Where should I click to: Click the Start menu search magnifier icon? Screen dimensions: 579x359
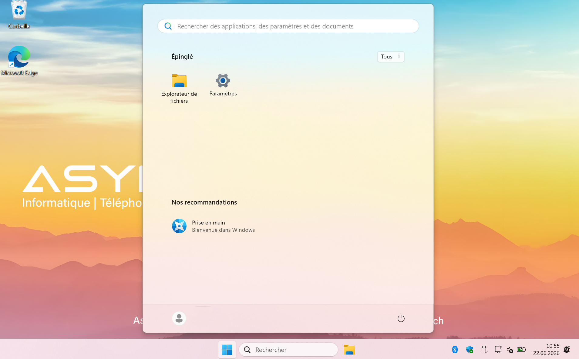pyautogui.click(x=168, y=26)
